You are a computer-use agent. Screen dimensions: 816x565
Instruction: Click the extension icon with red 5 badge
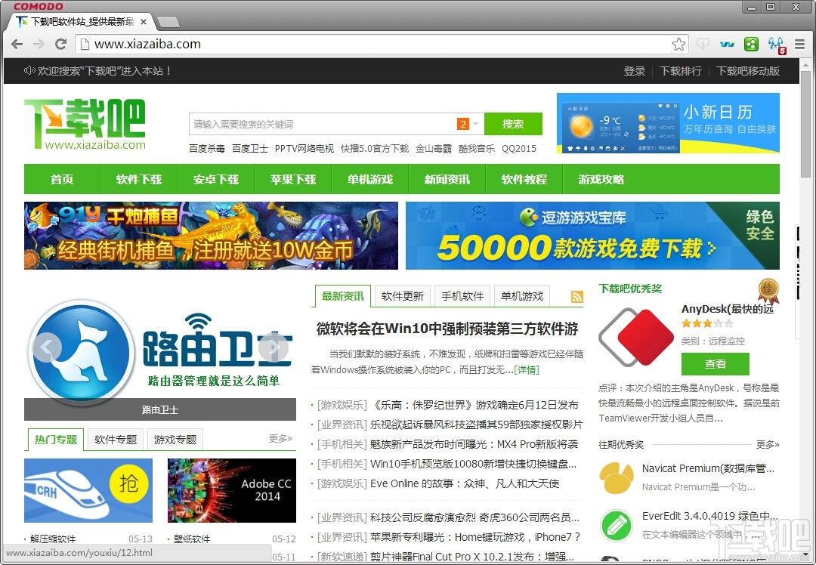click(x=777, y=45)
